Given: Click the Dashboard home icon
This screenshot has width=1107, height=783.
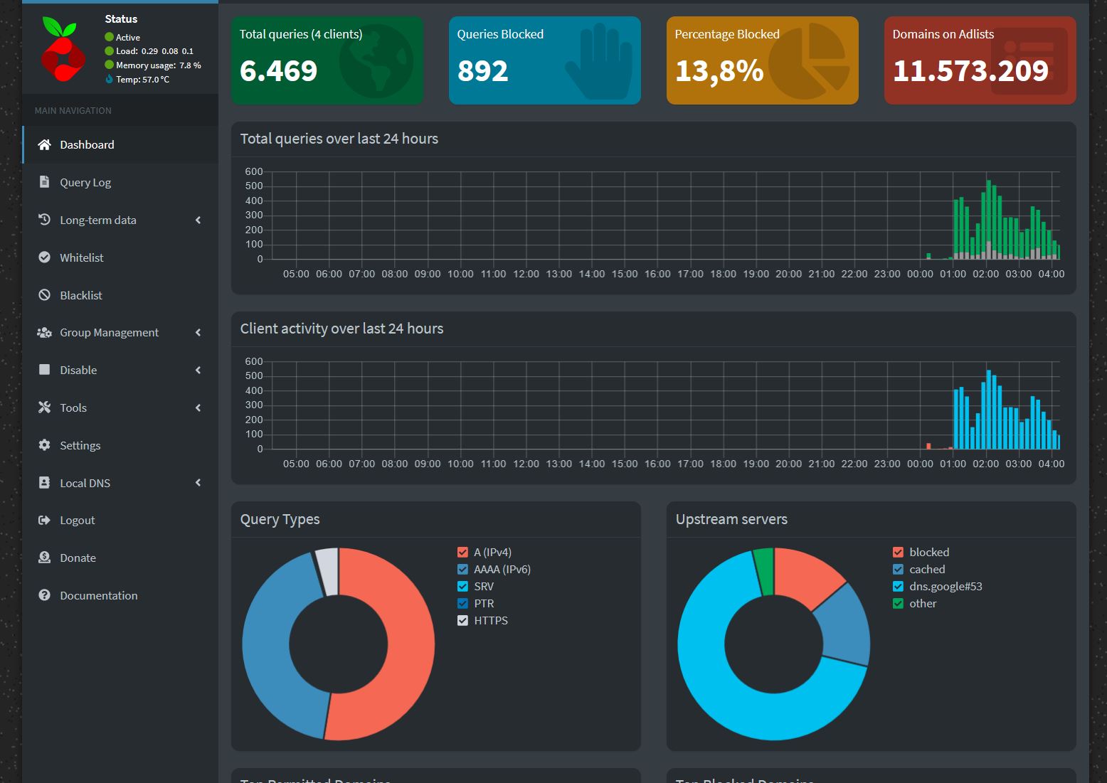Looking at the screenshot, I should pyautogui.click(x=44, y=144).
